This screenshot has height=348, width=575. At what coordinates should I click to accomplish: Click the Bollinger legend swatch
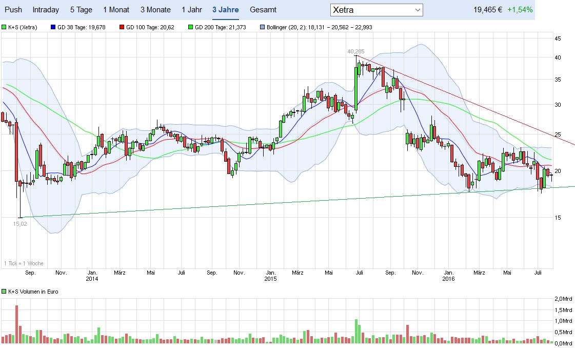tap(262, 27)
